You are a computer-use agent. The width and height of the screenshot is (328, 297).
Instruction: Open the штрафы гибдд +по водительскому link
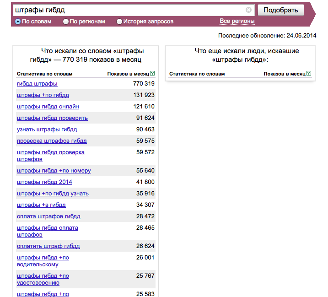pyautogui.click(x=43, y=261)
